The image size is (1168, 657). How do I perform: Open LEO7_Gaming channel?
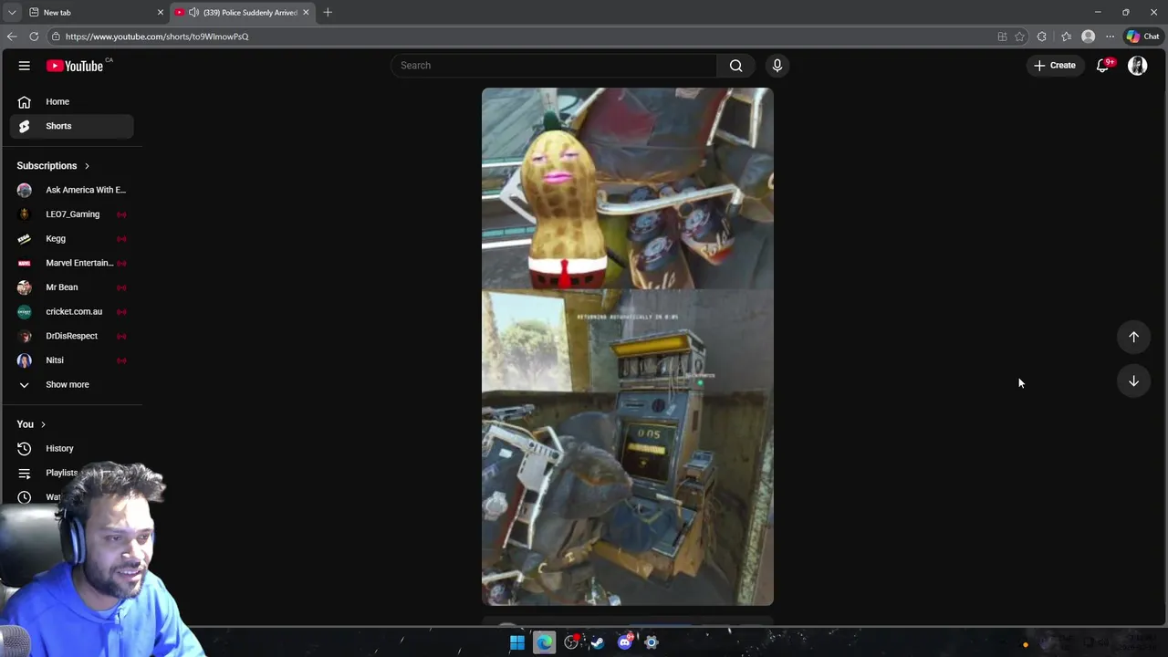[x=72, y=214]
